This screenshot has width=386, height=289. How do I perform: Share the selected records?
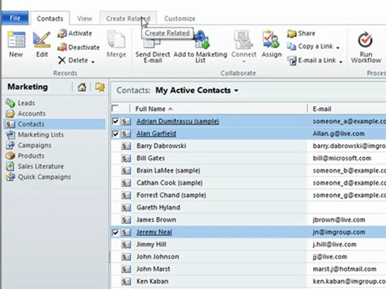click(x=301, y=33)
